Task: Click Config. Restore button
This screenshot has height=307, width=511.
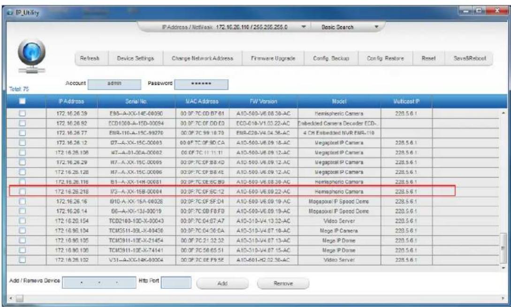Action: coord(385,59)
